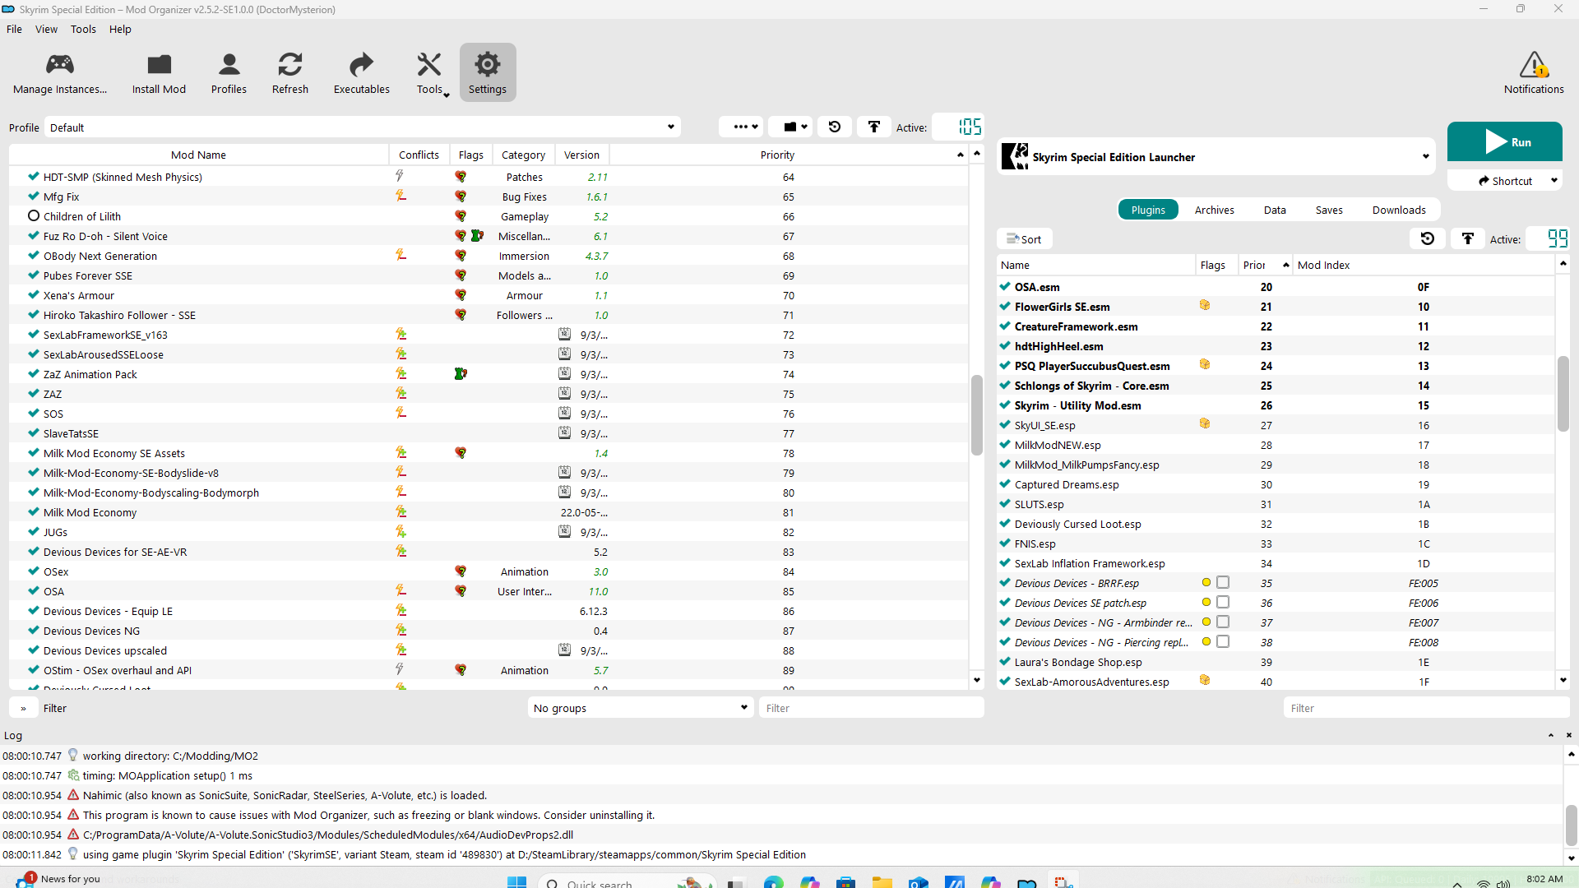This screenshot has width=1579, height=888.
Task: Open the Settings gear icon
Action: 488,65
